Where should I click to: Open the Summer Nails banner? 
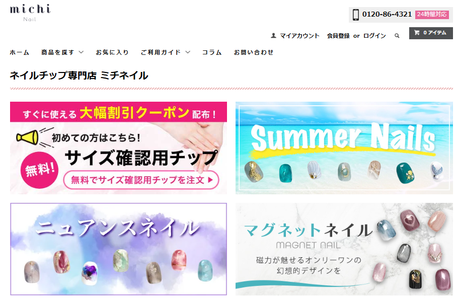coord(344,147)
